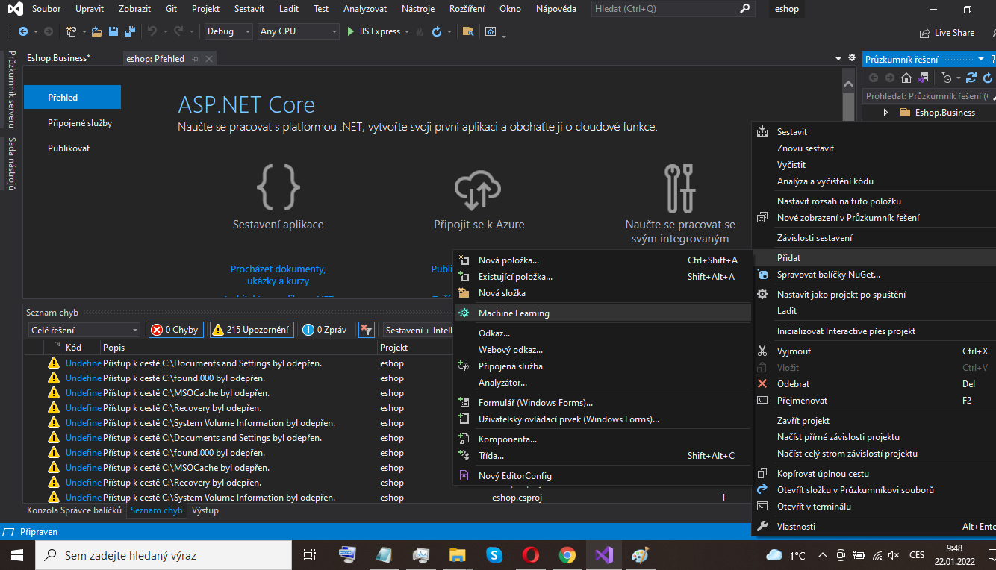This screenshot has width=996, height=570.
Task: Open Skype from the Windows taskbar
Action: [x=494, y=555]
